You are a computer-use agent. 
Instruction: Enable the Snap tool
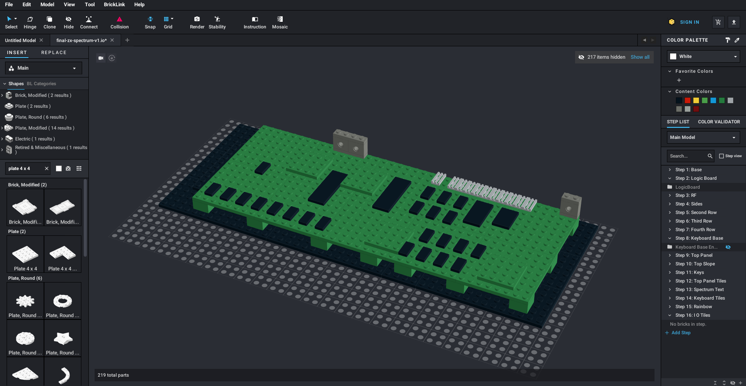150,22
